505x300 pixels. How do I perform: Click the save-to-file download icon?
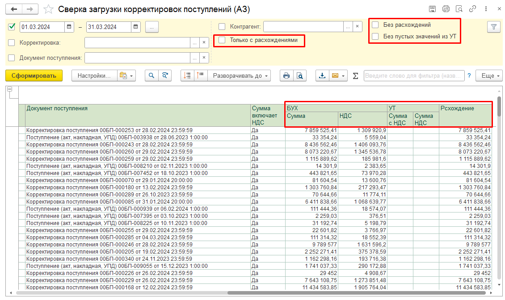pos(322,75)
